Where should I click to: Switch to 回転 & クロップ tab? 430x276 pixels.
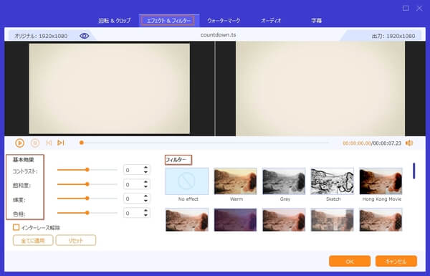click(x=115, y=21)
